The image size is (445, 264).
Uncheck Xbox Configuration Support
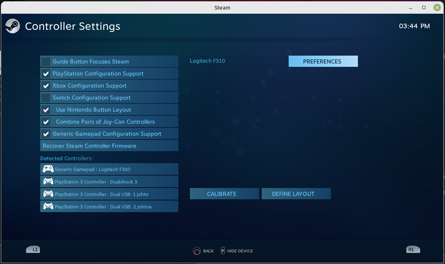pos(46,86)
